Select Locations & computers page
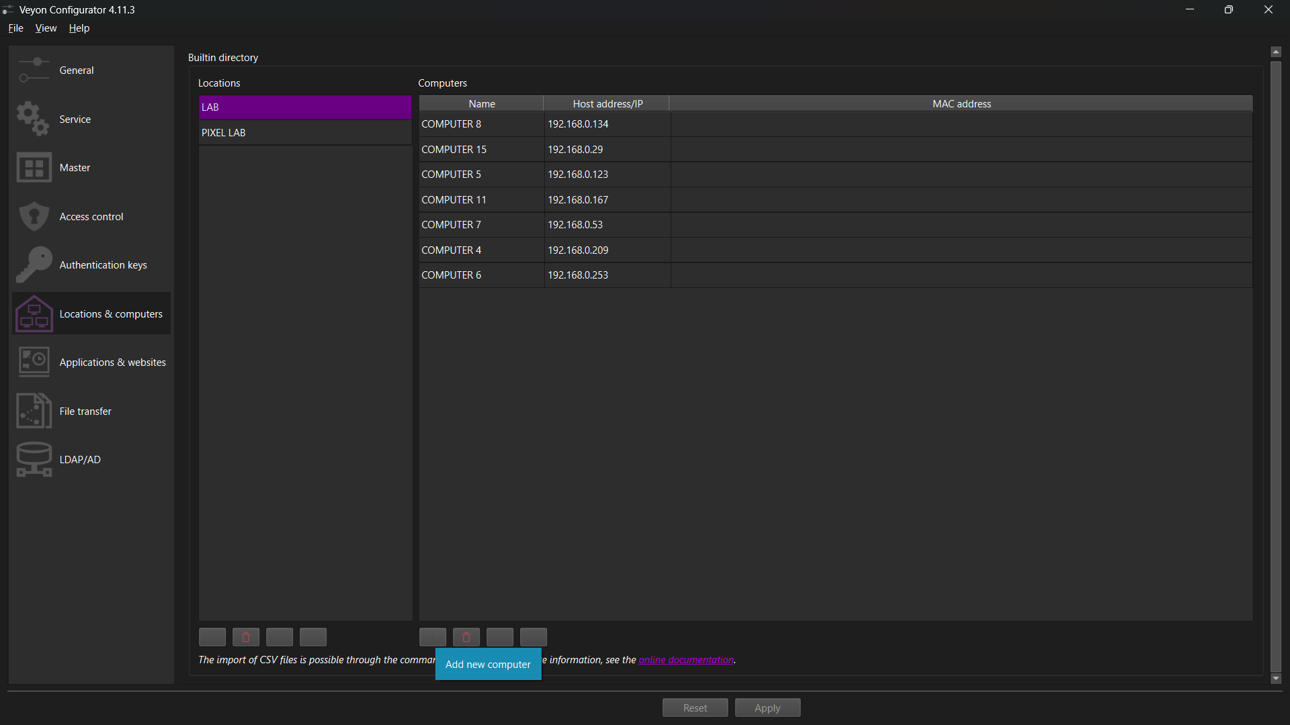 [91, 313]
